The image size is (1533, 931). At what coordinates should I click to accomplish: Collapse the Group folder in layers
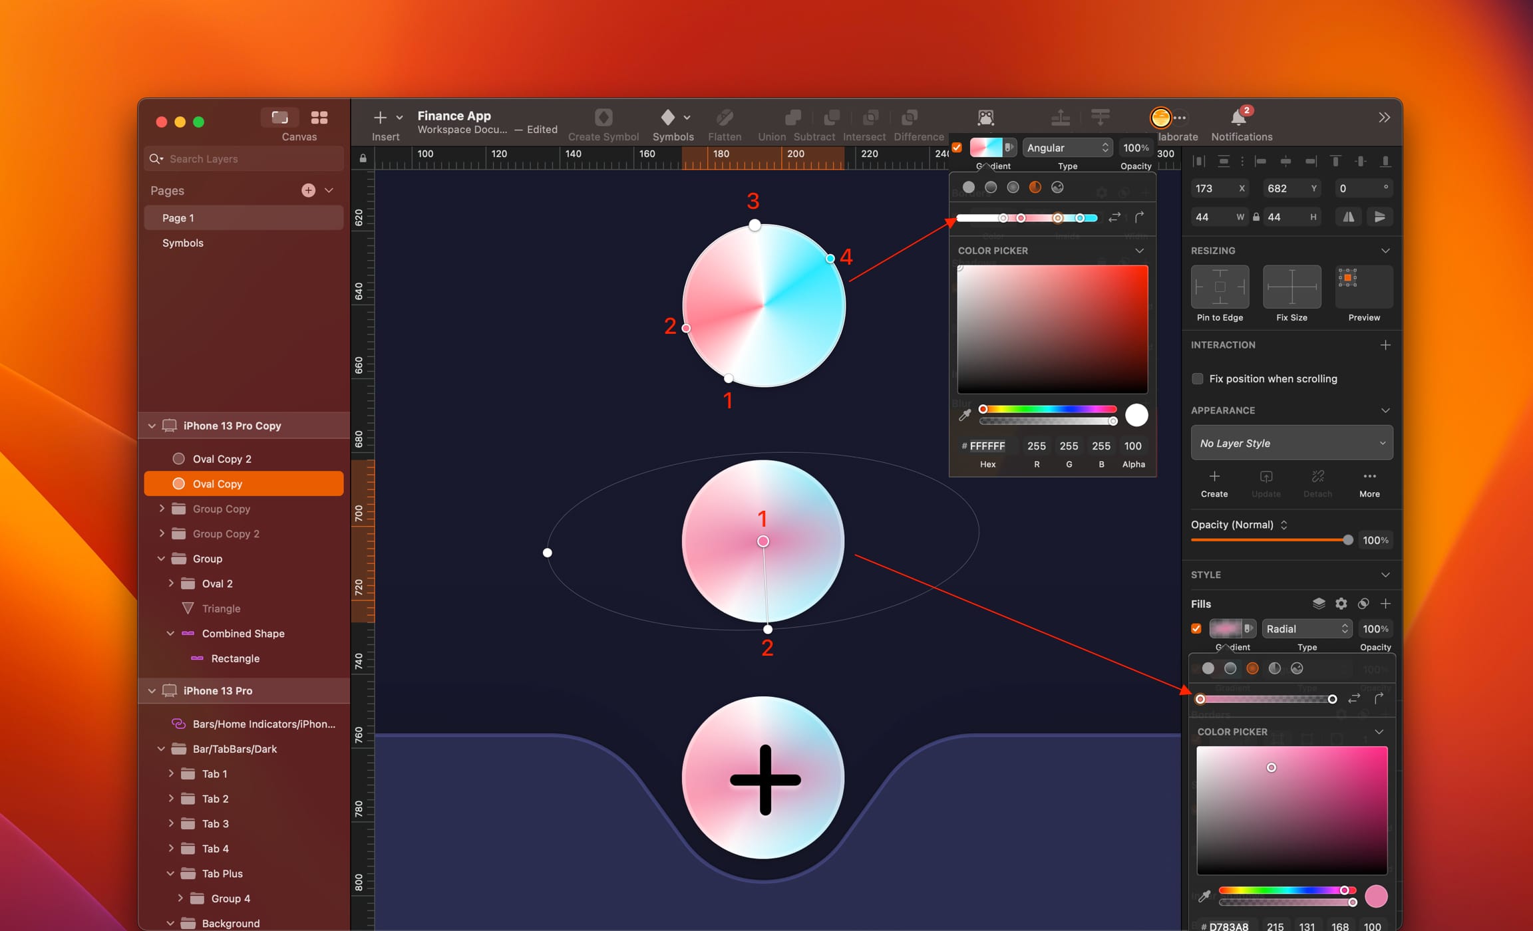[x=161, y=559]
